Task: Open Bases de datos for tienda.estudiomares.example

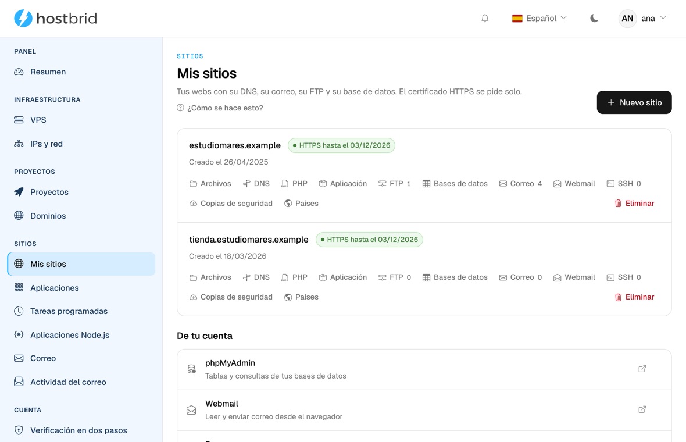Action: pyautogui.click(x=455, y=277)
